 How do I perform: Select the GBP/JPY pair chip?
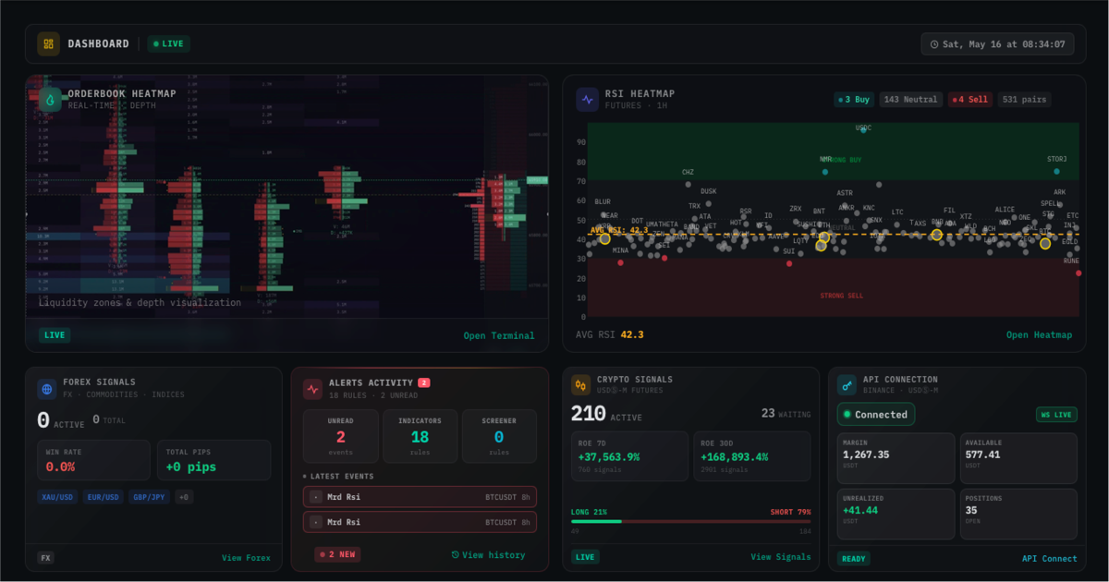pyautogui.click(x=149, y=497)
